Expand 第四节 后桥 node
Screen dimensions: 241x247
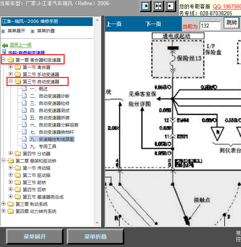pyautogui.click(x=10, y=189)
